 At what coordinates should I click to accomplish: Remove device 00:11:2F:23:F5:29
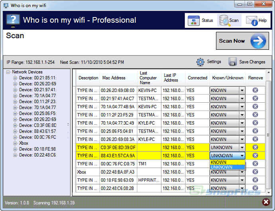coord(255,115)
